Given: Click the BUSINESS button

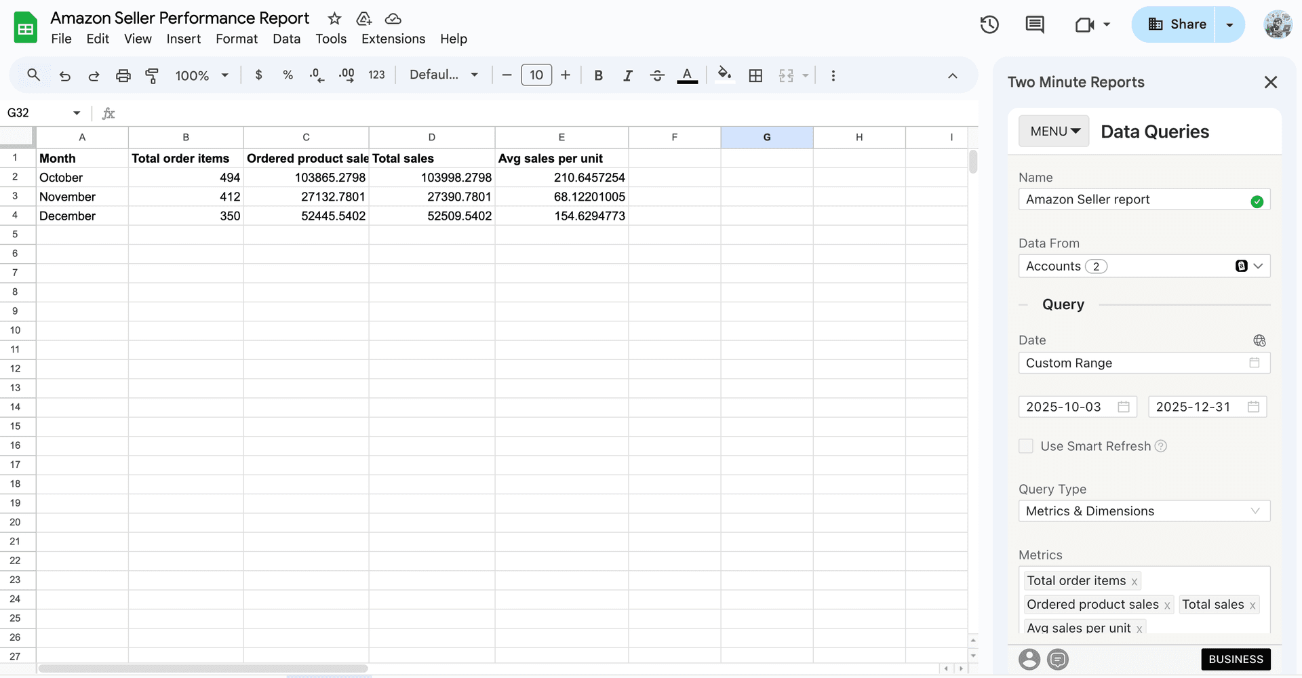Looking at the screenshot, I should tap(1236, 659).
